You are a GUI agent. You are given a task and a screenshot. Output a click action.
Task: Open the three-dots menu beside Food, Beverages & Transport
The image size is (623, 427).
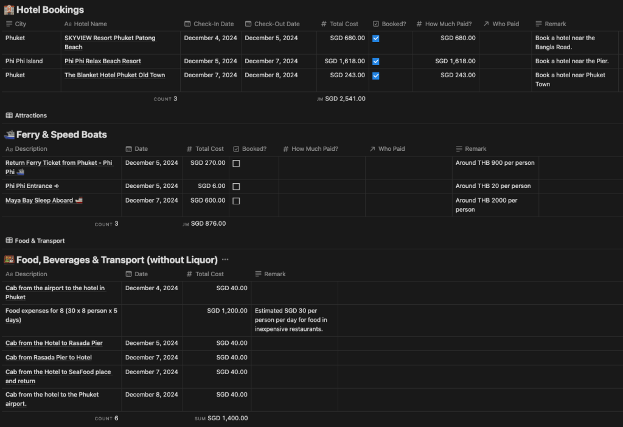click(x=225, y=260)
